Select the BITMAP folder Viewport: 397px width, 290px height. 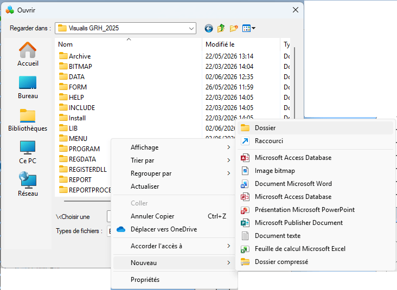pos(75,67)
